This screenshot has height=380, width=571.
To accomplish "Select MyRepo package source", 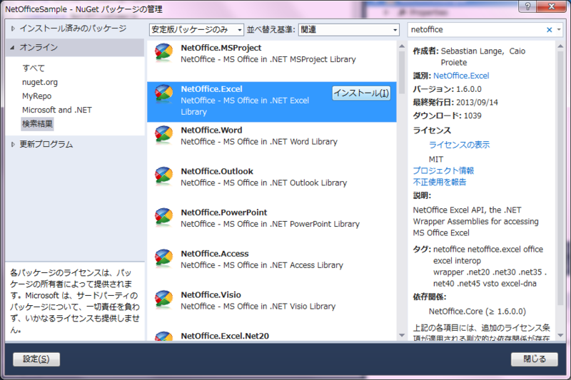I will coord(37,96).
